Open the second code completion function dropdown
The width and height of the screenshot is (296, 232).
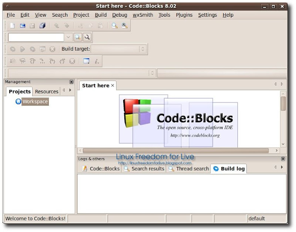pyautogui.click(x=222, y=73)
